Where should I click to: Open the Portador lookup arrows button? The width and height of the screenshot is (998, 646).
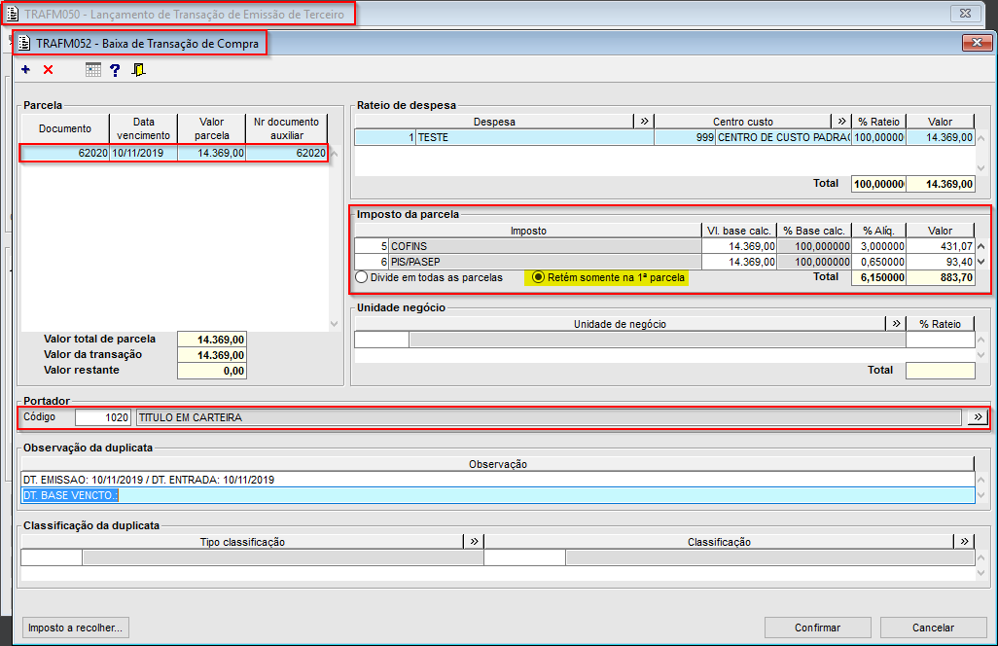tap(978, 416)
